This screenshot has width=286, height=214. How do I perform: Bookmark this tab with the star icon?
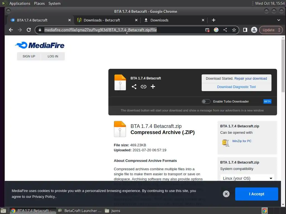[x=234, y=30]
